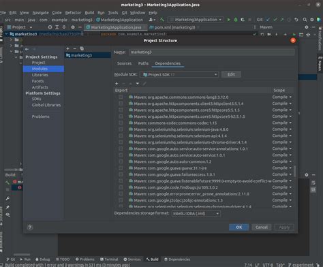Click the OK button

point(239,227)
